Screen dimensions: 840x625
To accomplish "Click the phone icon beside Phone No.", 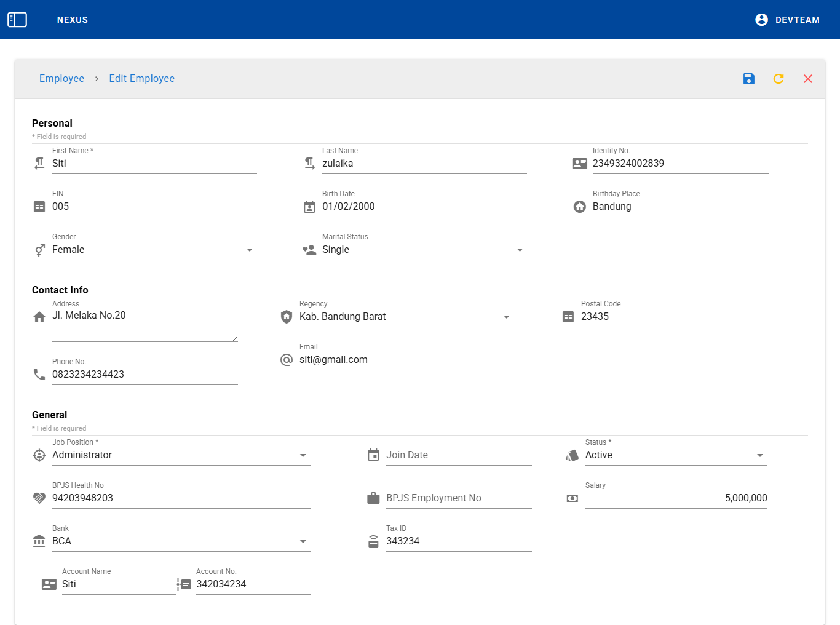I will (39, 375).
